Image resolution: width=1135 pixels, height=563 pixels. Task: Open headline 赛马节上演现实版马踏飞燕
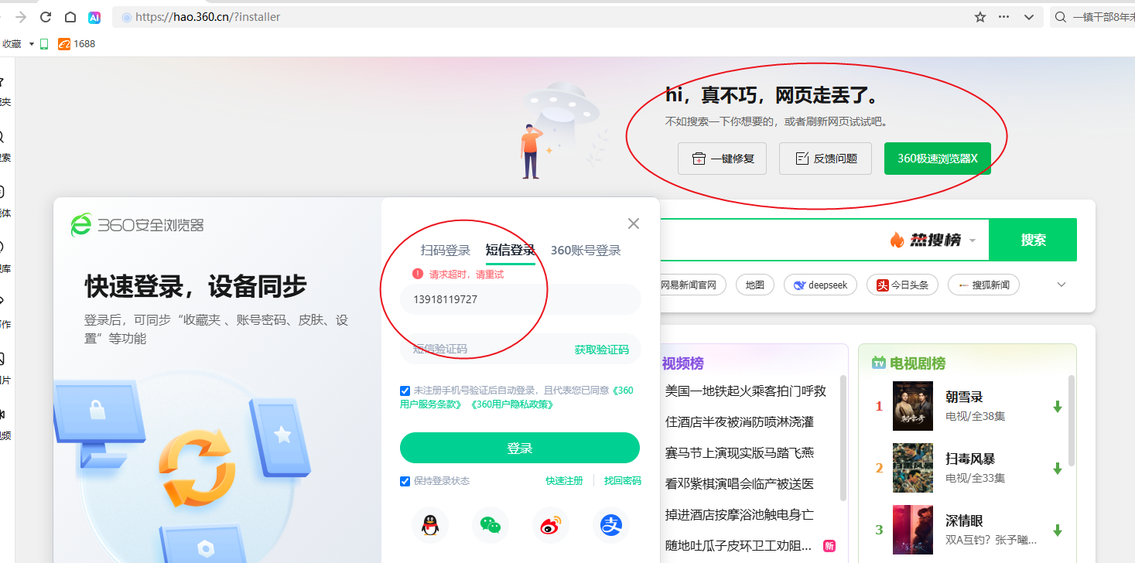(x=740, y=453)
